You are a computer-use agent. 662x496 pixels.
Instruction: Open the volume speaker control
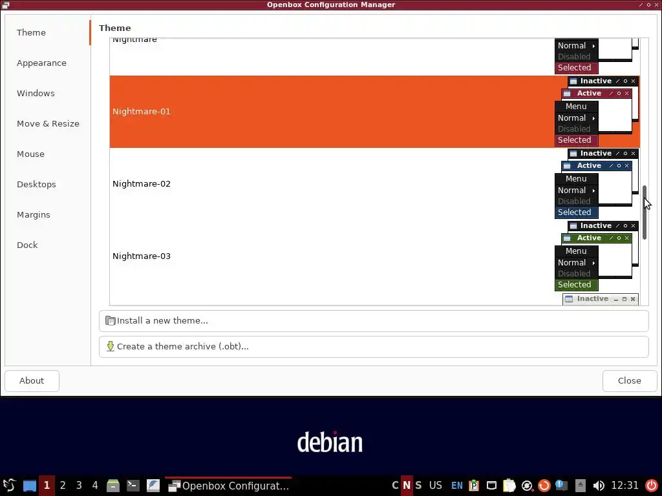(x=598, y=486)
